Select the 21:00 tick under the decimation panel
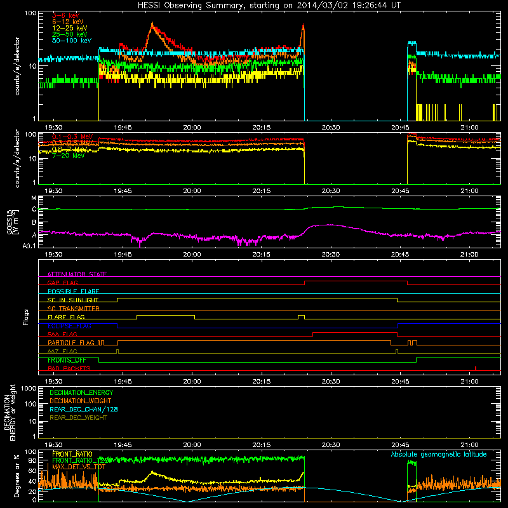The image size is (508, 508). (469, 445)
